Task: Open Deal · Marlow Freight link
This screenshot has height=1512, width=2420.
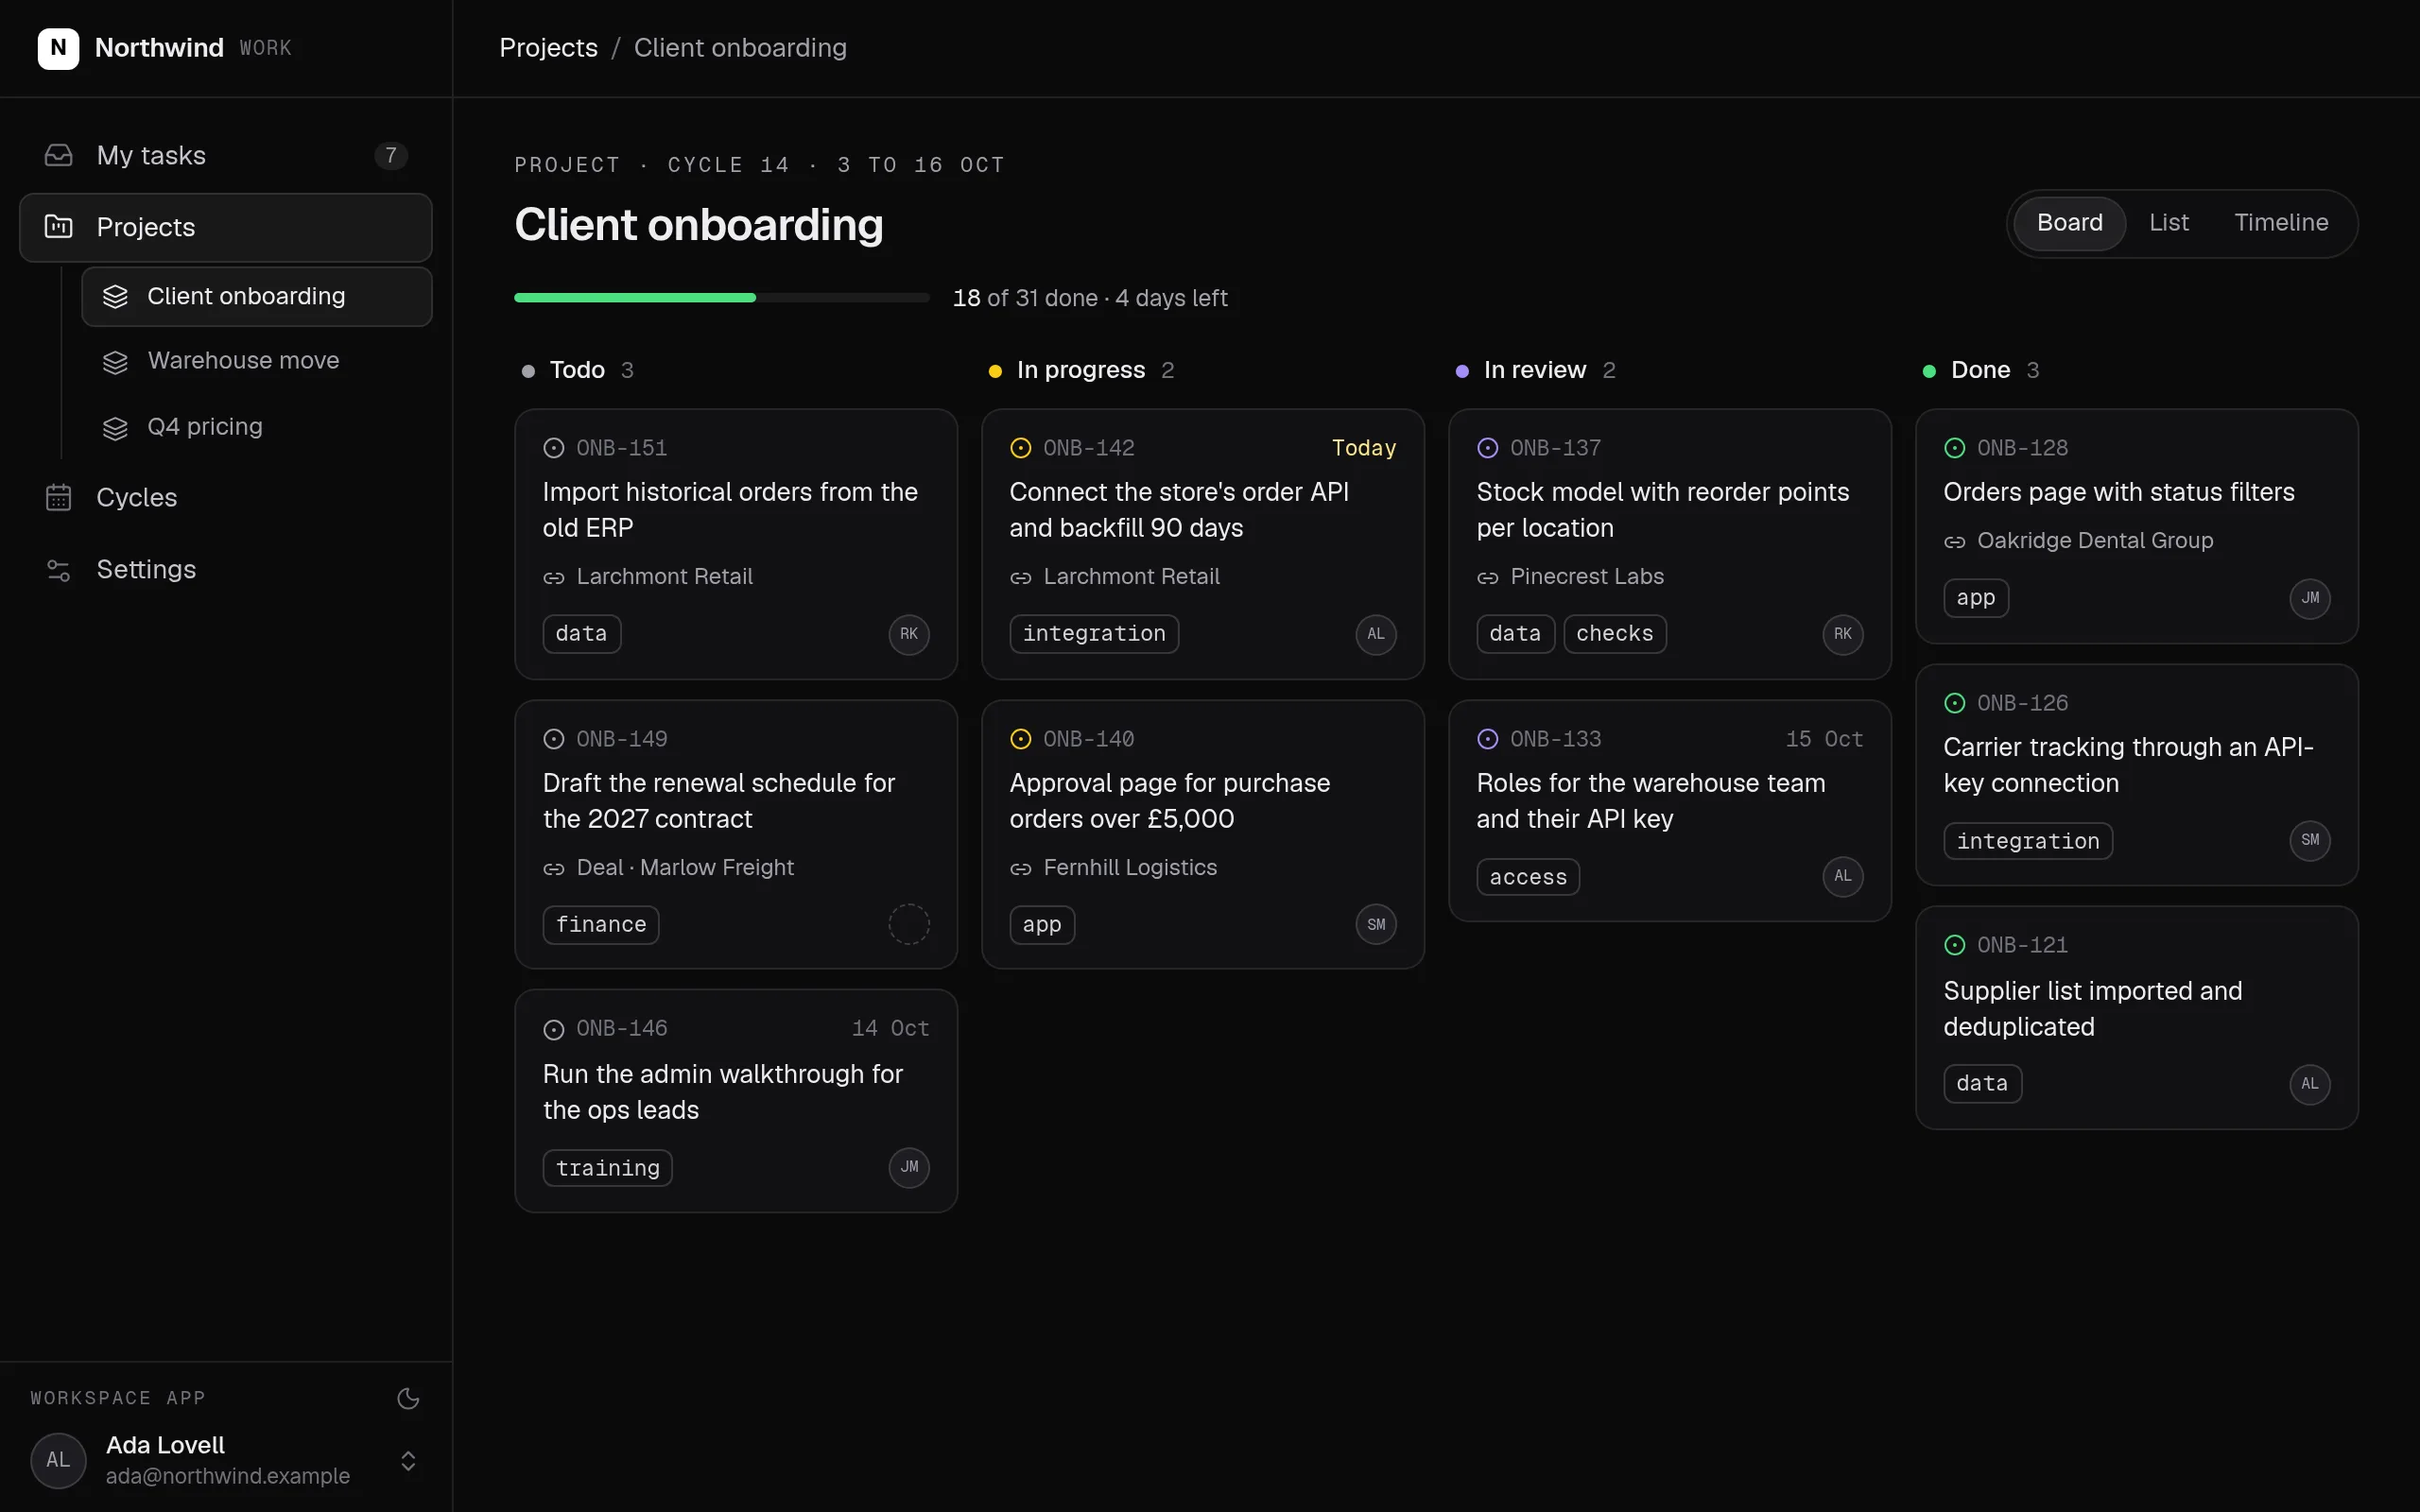Action: click(685, 868)
